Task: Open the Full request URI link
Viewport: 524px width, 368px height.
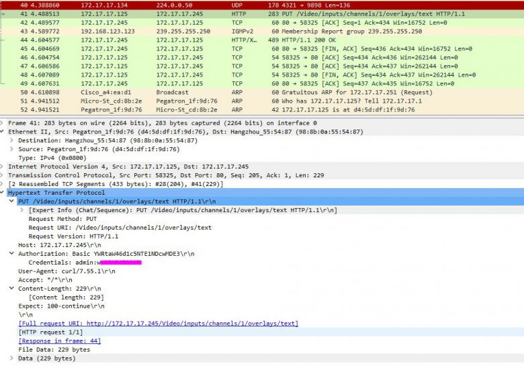Action: tap(159, 323)
